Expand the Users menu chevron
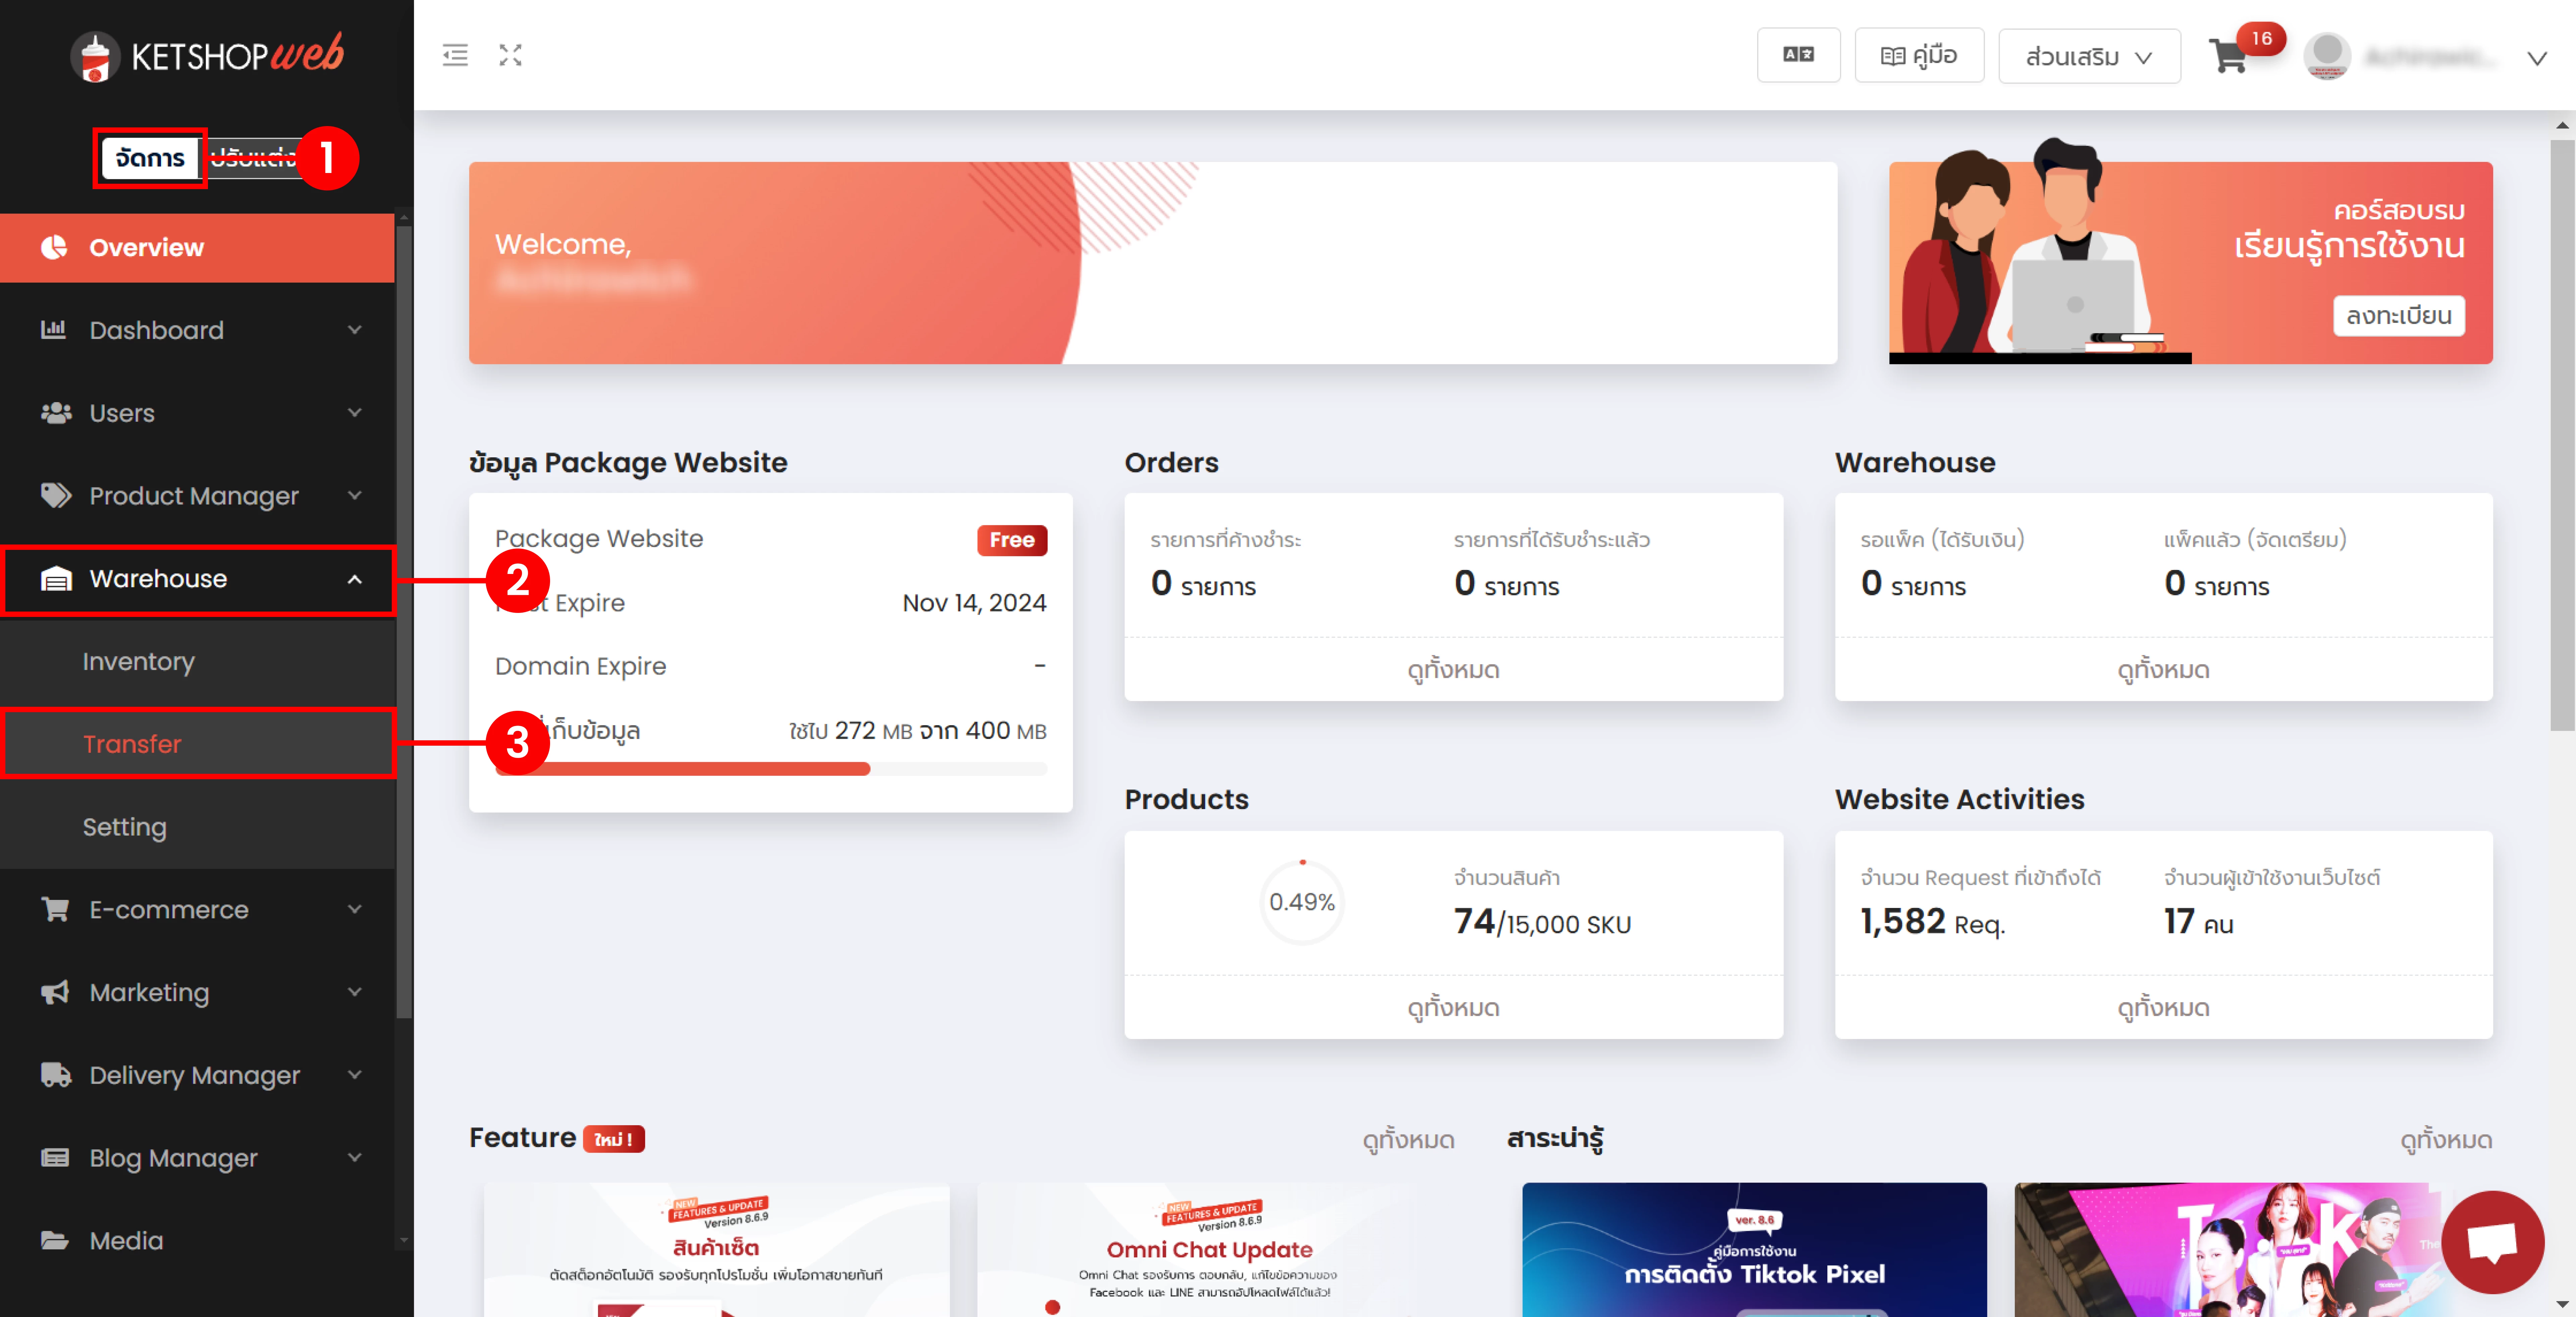The image size is (2576, 1317). [x=354, y=413]
